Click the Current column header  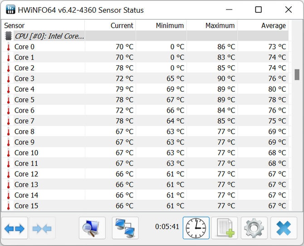tap(110, 25)
